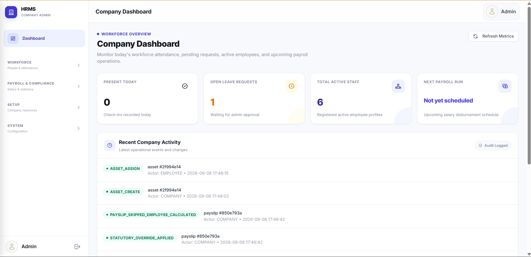Expand the System configuration section

tap(44, 128)
